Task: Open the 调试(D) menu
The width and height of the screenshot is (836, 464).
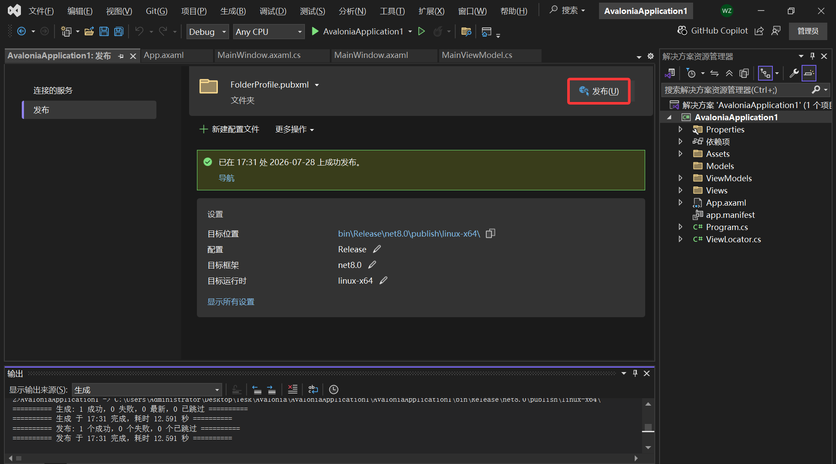Action: (273, 11)
